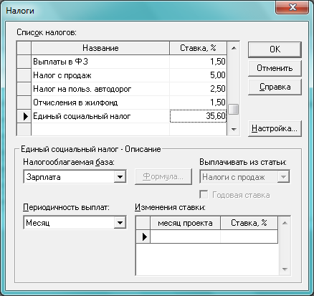The width and height of the screenshot is (314, 296).
Task: Click the 35,60 rate cell
Action: pos(198,116)
